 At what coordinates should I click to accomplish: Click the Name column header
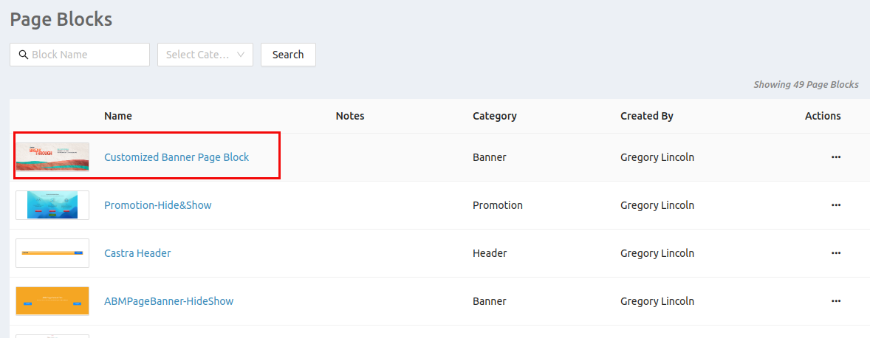tap(118, 116)
